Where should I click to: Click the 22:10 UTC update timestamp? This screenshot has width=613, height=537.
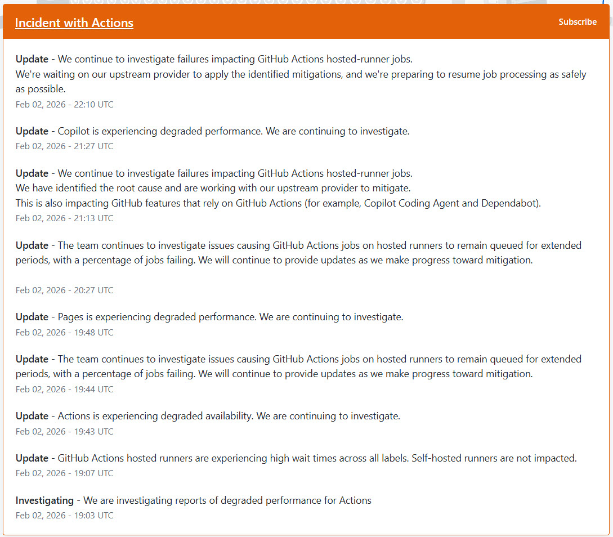click(x=64, y=104)
